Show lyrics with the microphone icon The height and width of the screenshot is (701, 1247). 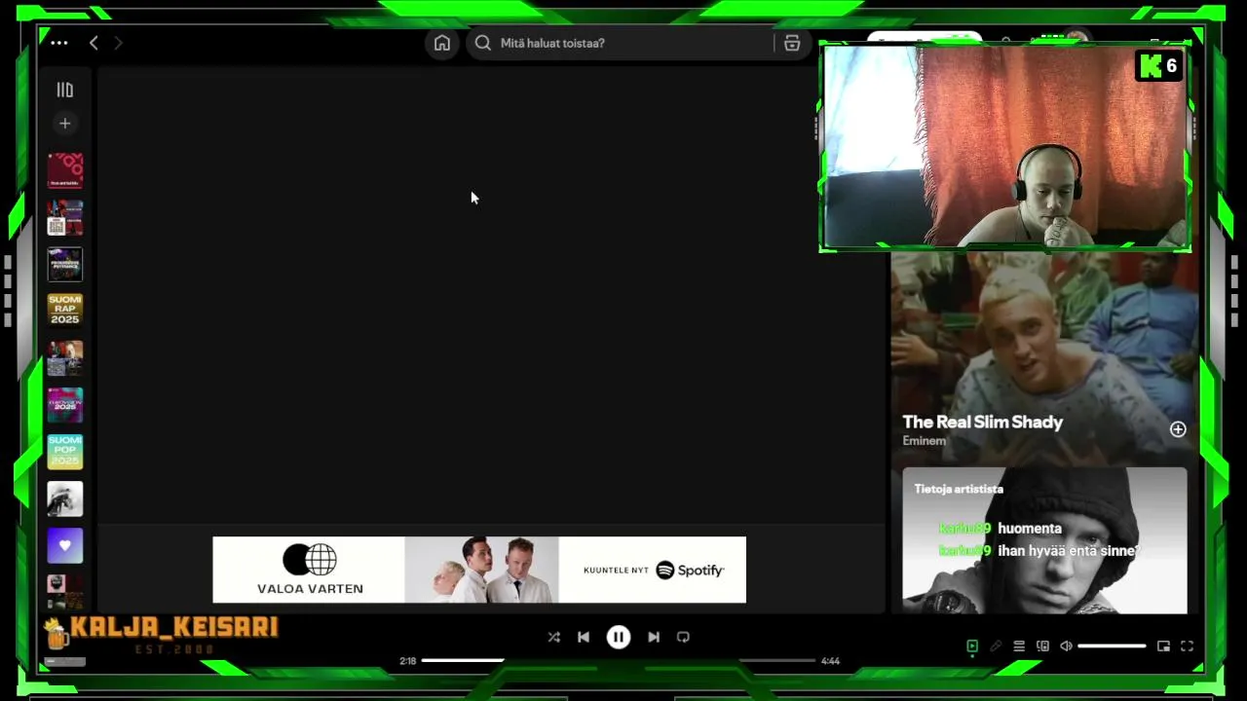996,646
